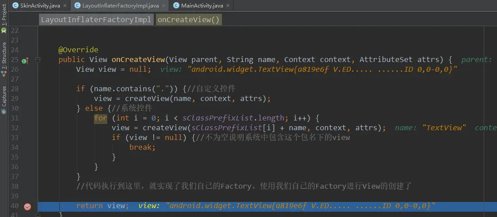The width and height of the screenshot is (497, 217).
Task: Click the Structure panel icon in the left stripe
Action: [x=4, y=73]
